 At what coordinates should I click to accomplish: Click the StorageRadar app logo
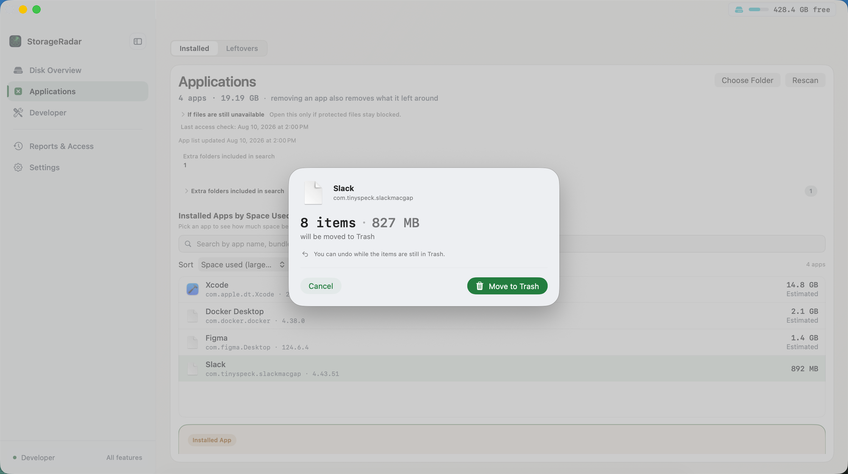pos(15,41)
